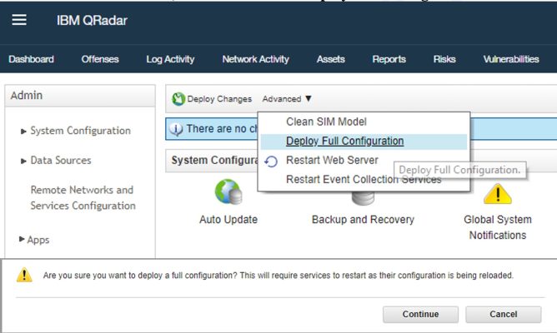
Task: Open Remote Networks and Services Configuration
Action: 83,198
